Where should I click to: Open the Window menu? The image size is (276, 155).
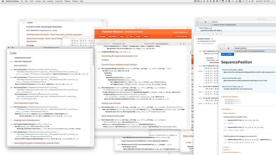pos(75,1)
